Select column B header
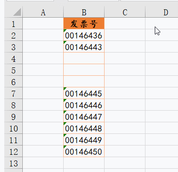The width and height of the screenshot is (178, 172). point(84,12)
